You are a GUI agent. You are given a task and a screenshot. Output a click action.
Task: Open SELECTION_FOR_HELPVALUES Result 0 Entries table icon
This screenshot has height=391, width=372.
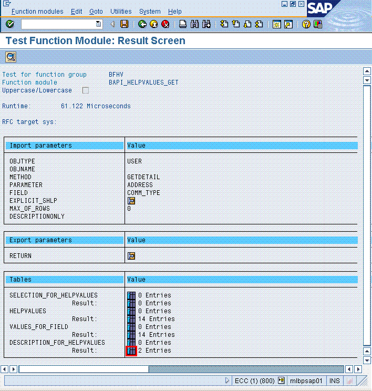131,303
